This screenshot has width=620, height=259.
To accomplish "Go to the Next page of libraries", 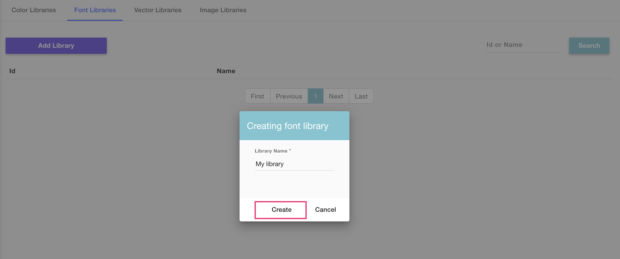I will tap(336, 96).
